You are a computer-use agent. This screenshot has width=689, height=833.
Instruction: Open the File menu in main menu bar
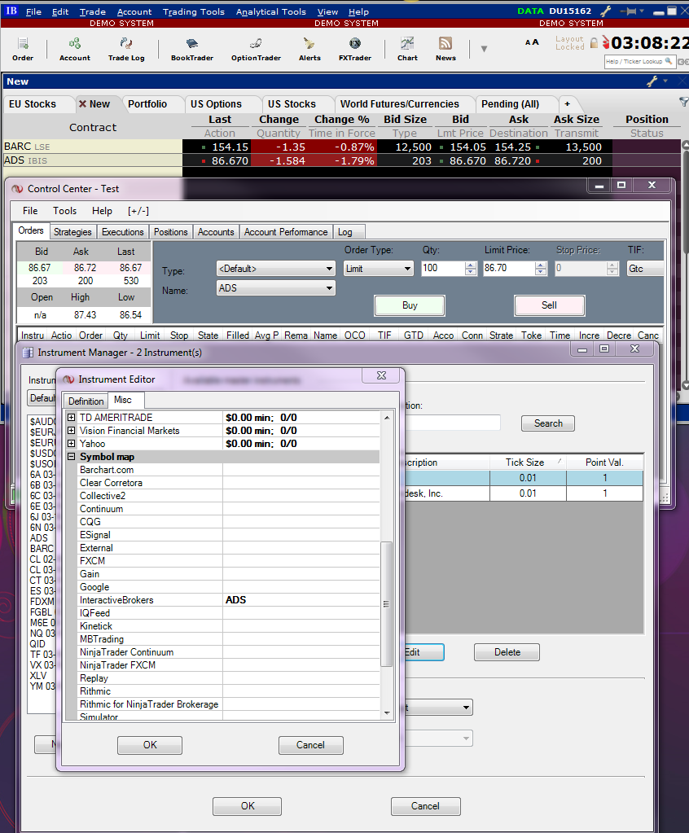coord(33,11)
